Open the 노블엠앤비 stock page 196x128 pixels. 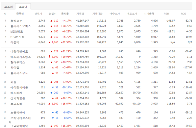18,113
